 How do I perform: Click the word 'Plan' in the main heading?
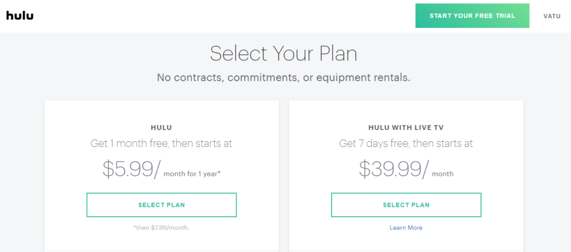pyautogui.click(x=338, y=53)
